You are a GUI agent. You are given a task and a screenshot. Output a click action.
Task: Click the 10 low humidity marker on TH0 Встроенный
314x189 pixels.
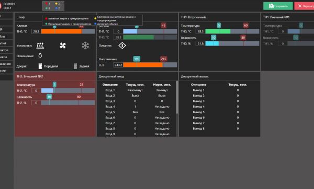pos(214,38)
